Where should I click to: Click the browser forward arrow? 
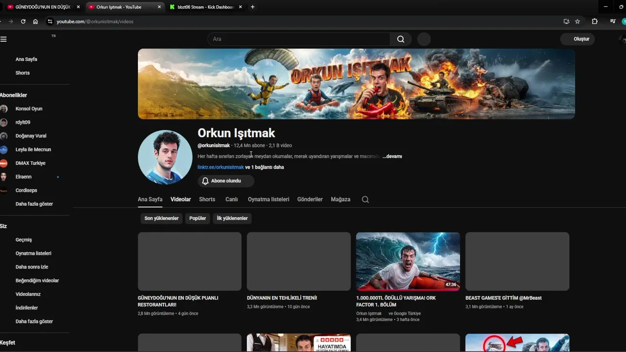pyautogui.click(x=11, y=22)
